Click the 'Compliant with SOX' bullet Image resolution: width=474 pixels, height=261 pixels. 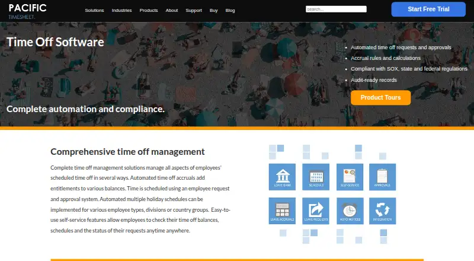click(x=409, y=69)
